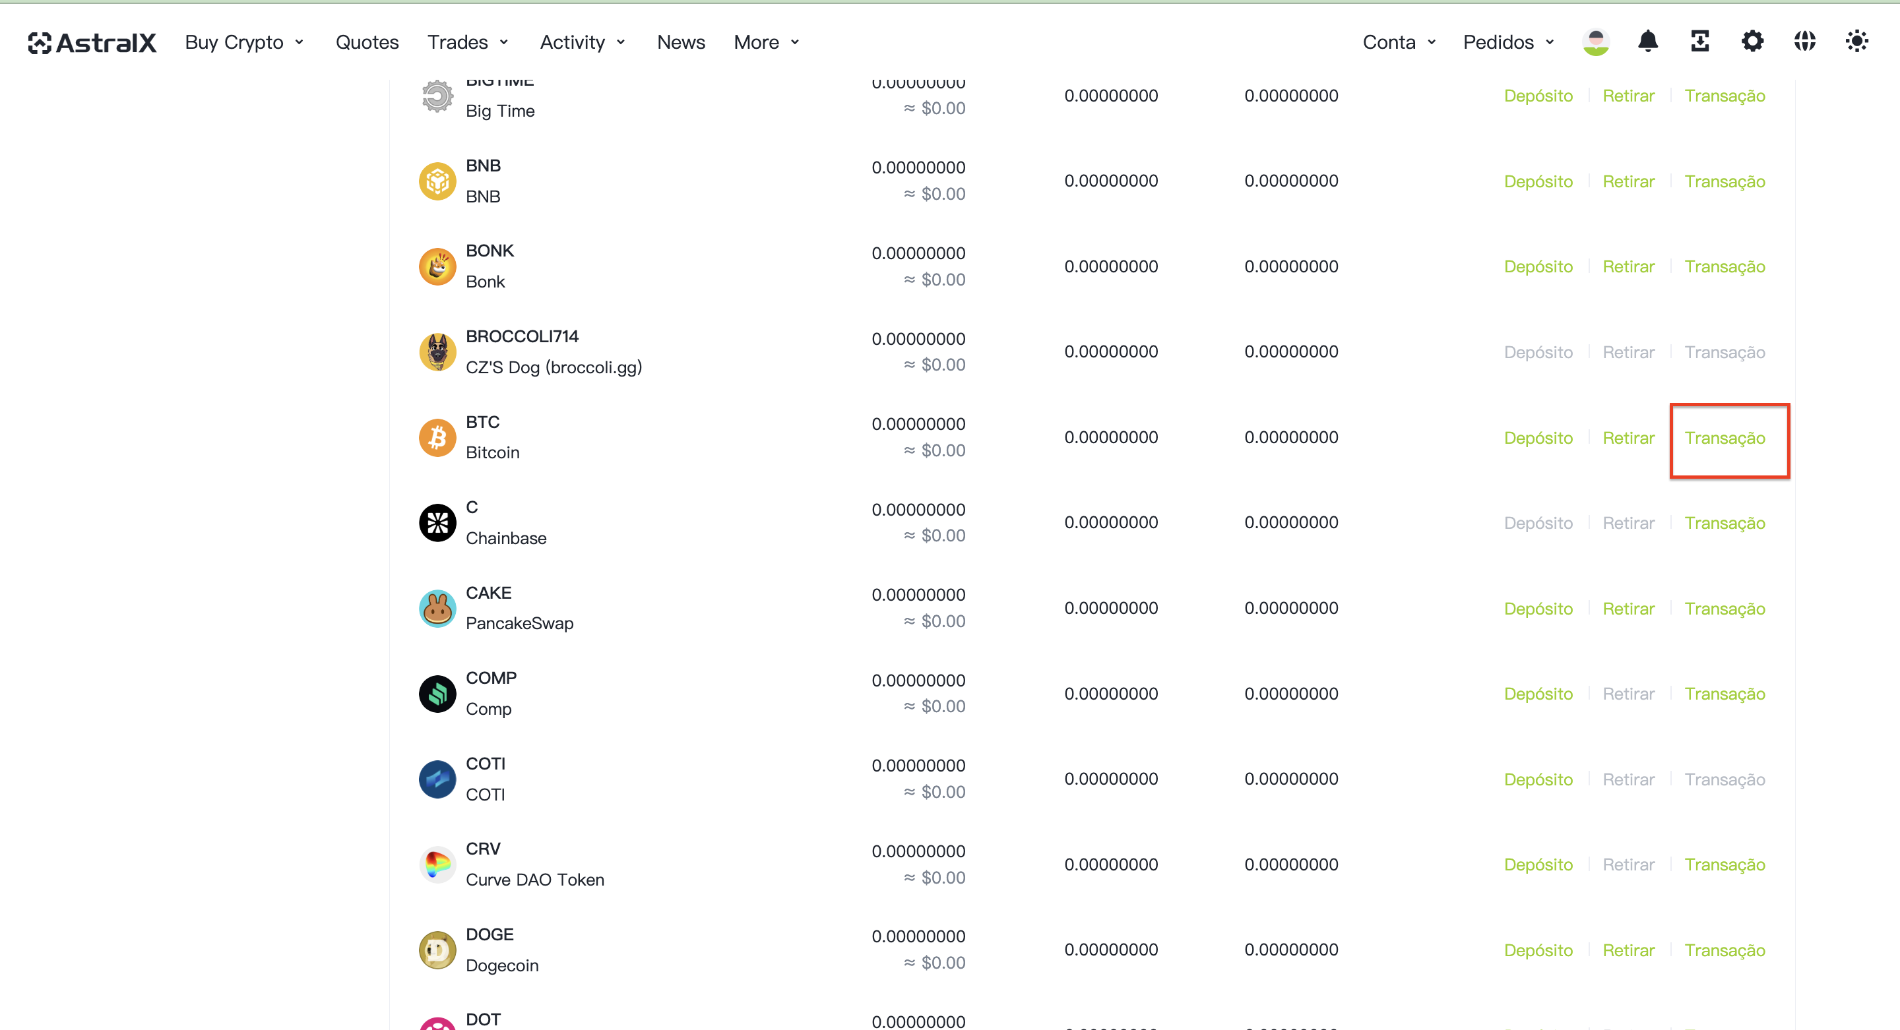The image size is (1900, 1030).
Task: Expand the More dropdown
Action: [767, 42]
